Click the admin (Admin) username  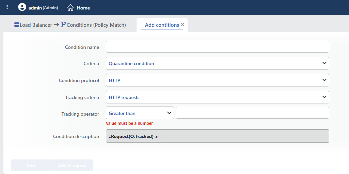[43, 8]
